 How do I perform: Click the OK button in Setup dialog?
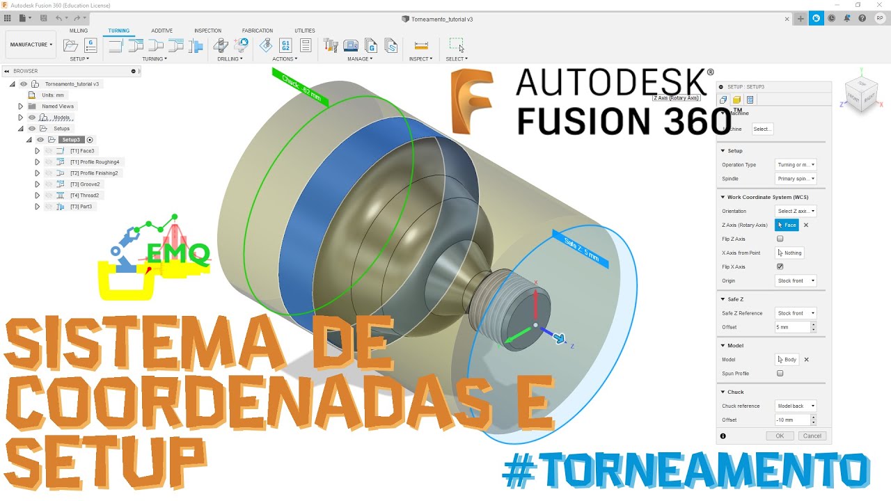780,436
